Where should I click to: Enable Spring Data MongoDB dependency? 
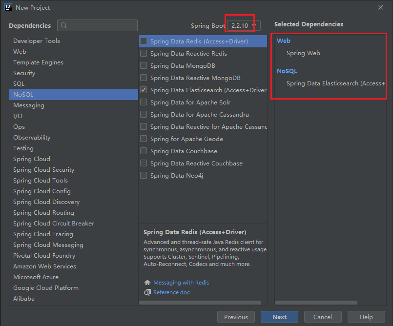(x=144, y=66)
